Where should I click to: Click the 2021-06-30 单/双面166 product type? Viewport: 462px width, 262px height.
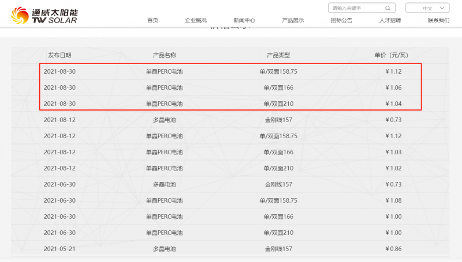[278, 217]
